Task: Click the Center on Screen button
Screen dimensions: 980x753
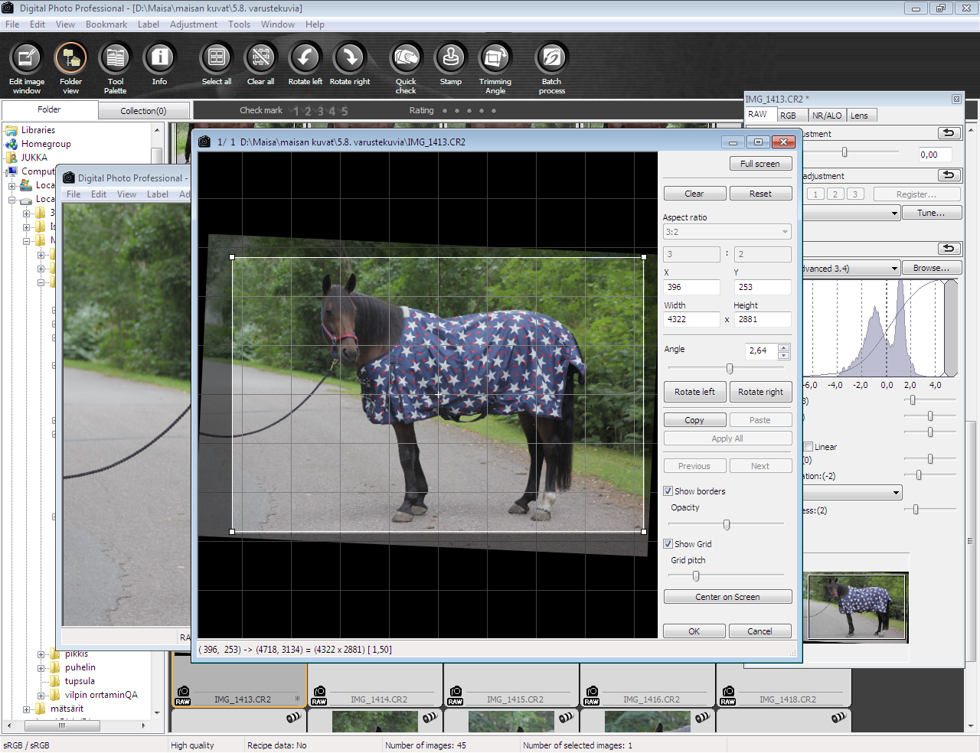Action: (727, 597)
